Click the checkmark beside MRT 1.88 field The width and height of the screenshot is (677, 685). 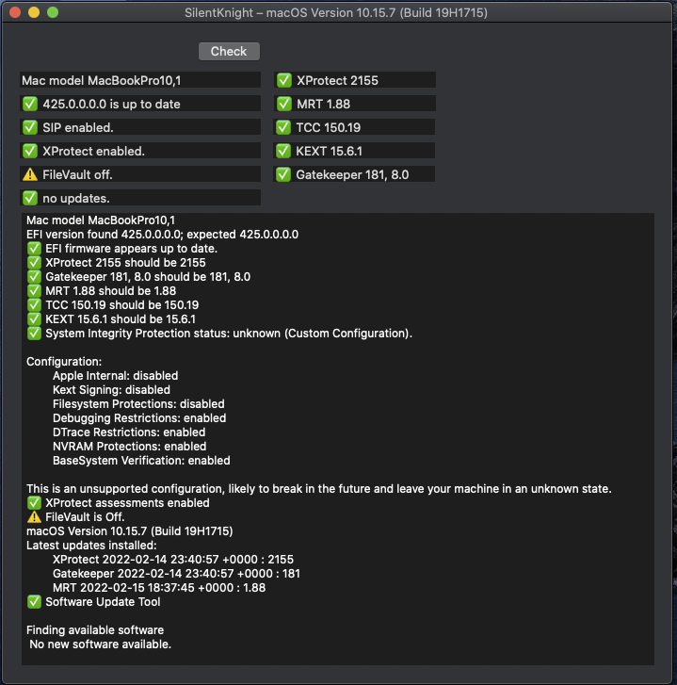click(x=284, y=104)
